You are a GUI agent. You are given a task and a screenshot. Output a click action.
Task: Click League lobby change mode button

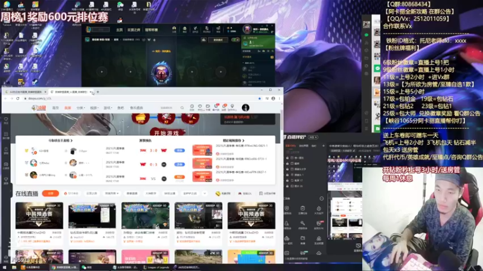[218, 40]
